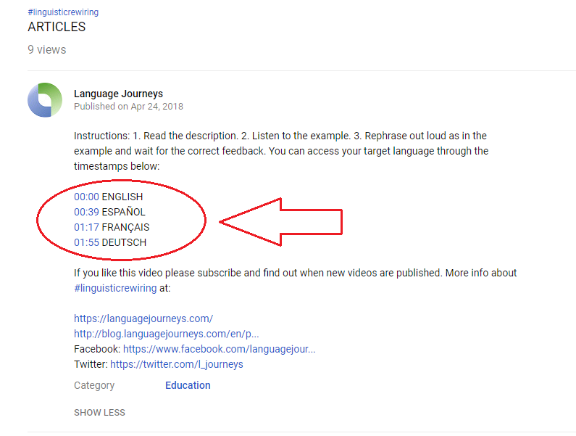Screen dimensions: 576x436
Task: Select the ARTICLES video title
Action: (57, 27)
